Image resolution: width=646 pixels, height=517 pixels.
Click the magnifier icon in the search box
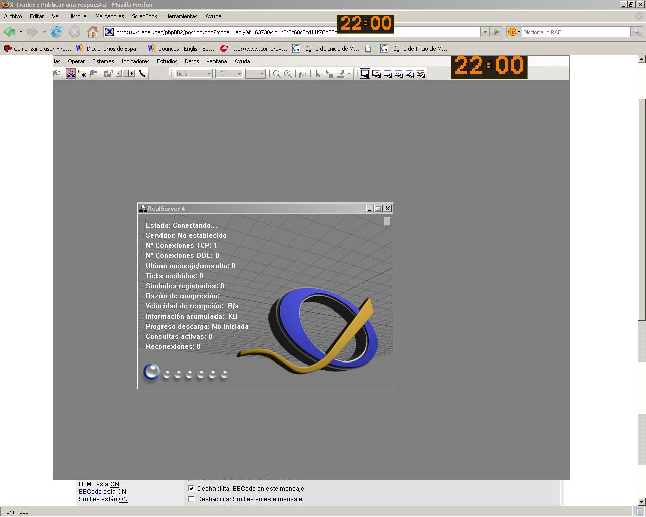point(637,32)
